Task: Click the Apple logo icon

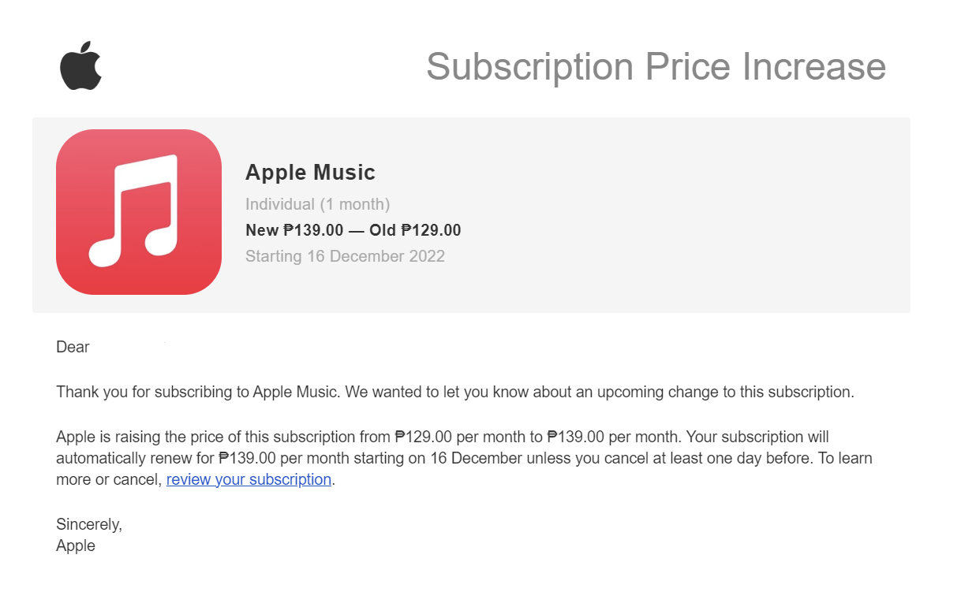Action: (x=81, y=66)
